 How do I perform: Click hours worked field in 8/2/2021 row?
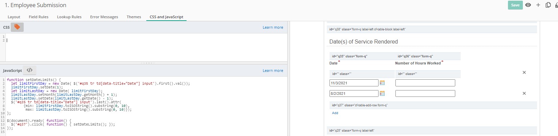(x=425, y=93)
